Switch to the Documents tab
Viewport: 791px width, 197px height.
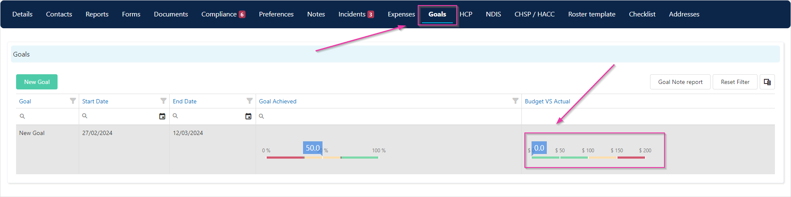pyautogui.click(x=171, y=14)
